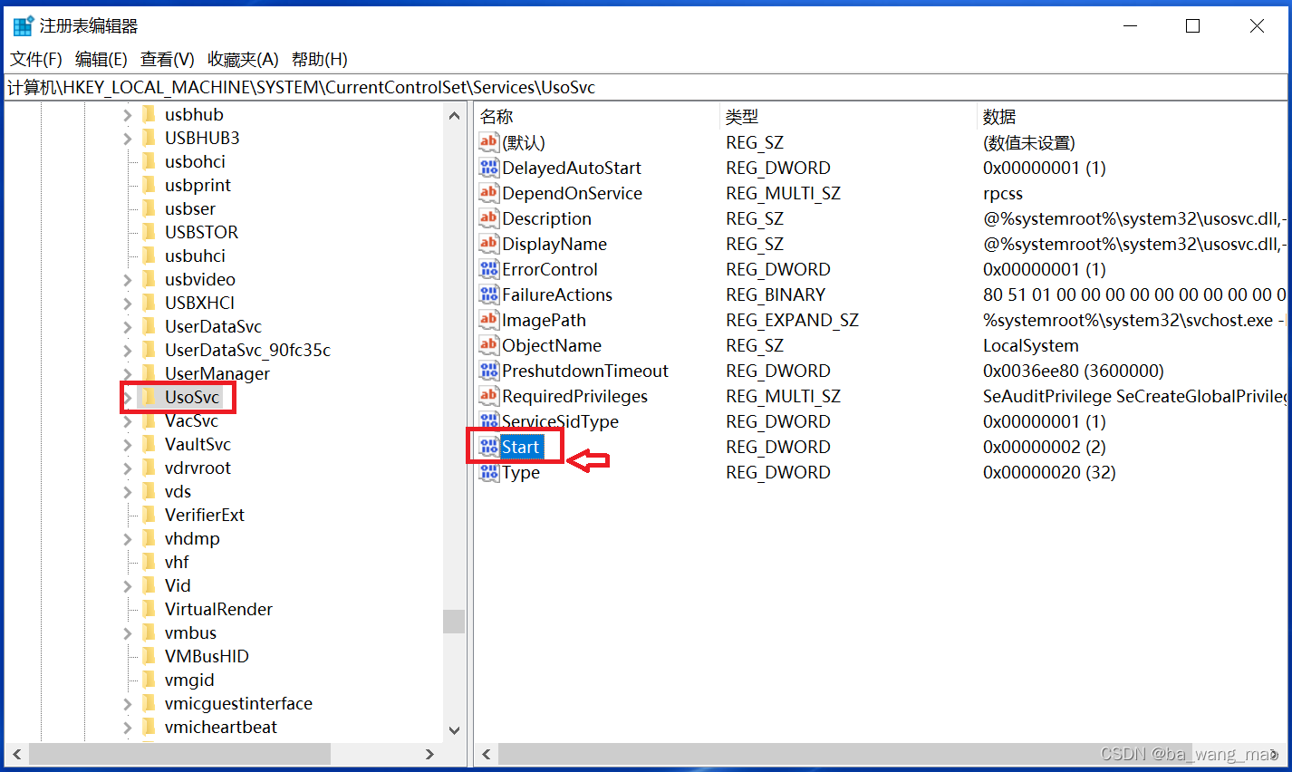Click the folder icon of usbprint key
The width and height of the screenshot is (1292, 772).
pyautogui.click(x=149, y=185)
